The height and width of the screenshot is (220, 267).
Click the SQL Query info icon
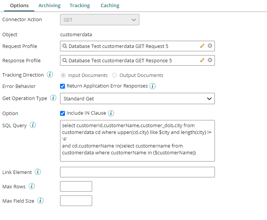[x=33, y=125]
